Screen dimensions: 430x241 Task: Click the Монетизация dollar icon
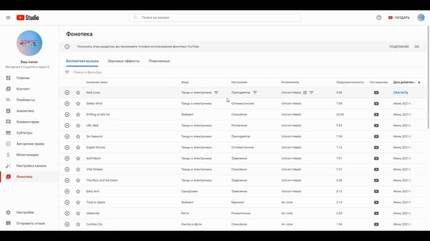pos(8,155)
